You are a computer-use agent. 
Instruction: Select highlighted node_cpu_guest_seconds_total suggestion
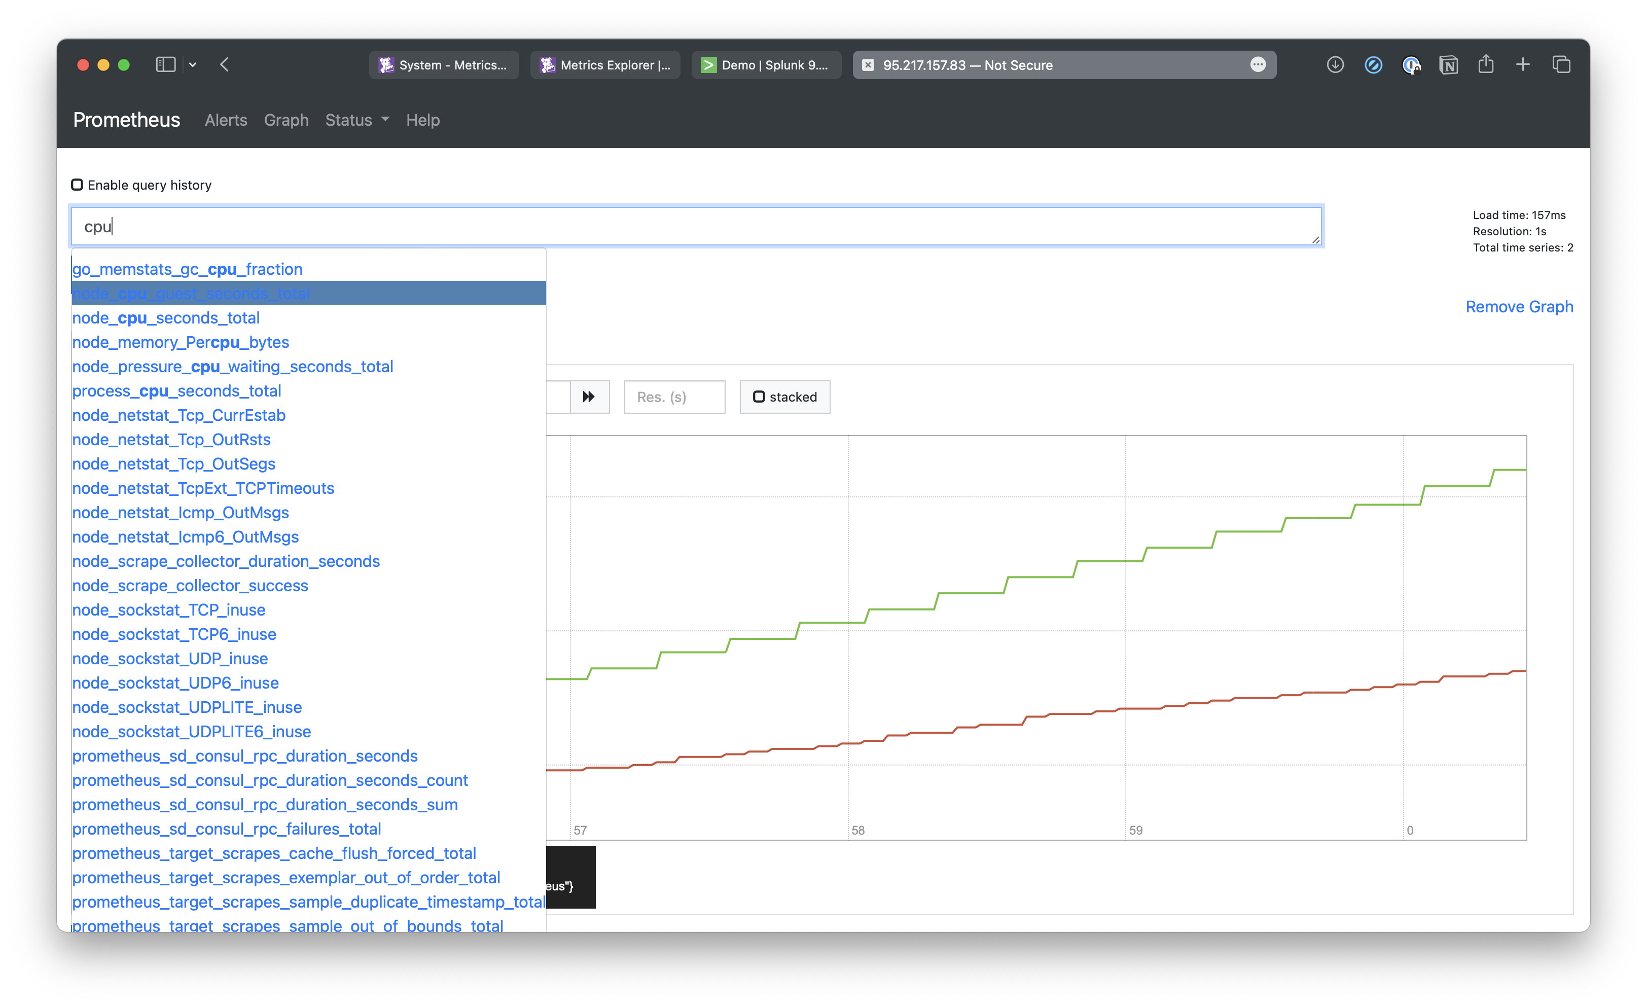(x=309, y=294)
